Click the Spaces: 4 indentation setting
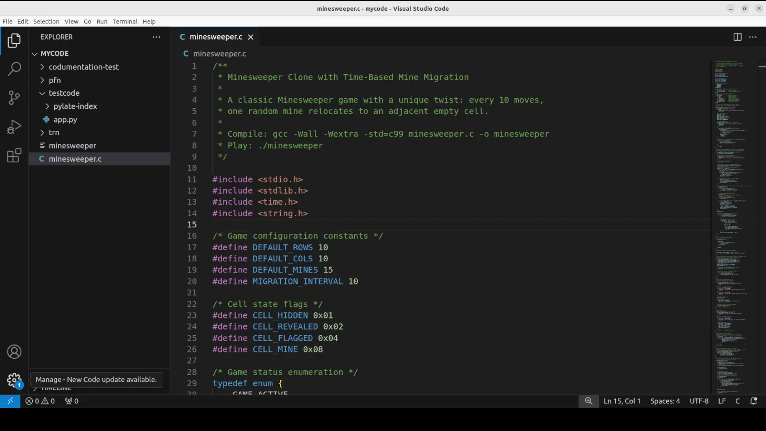766x431 pixels. point(665,401)
